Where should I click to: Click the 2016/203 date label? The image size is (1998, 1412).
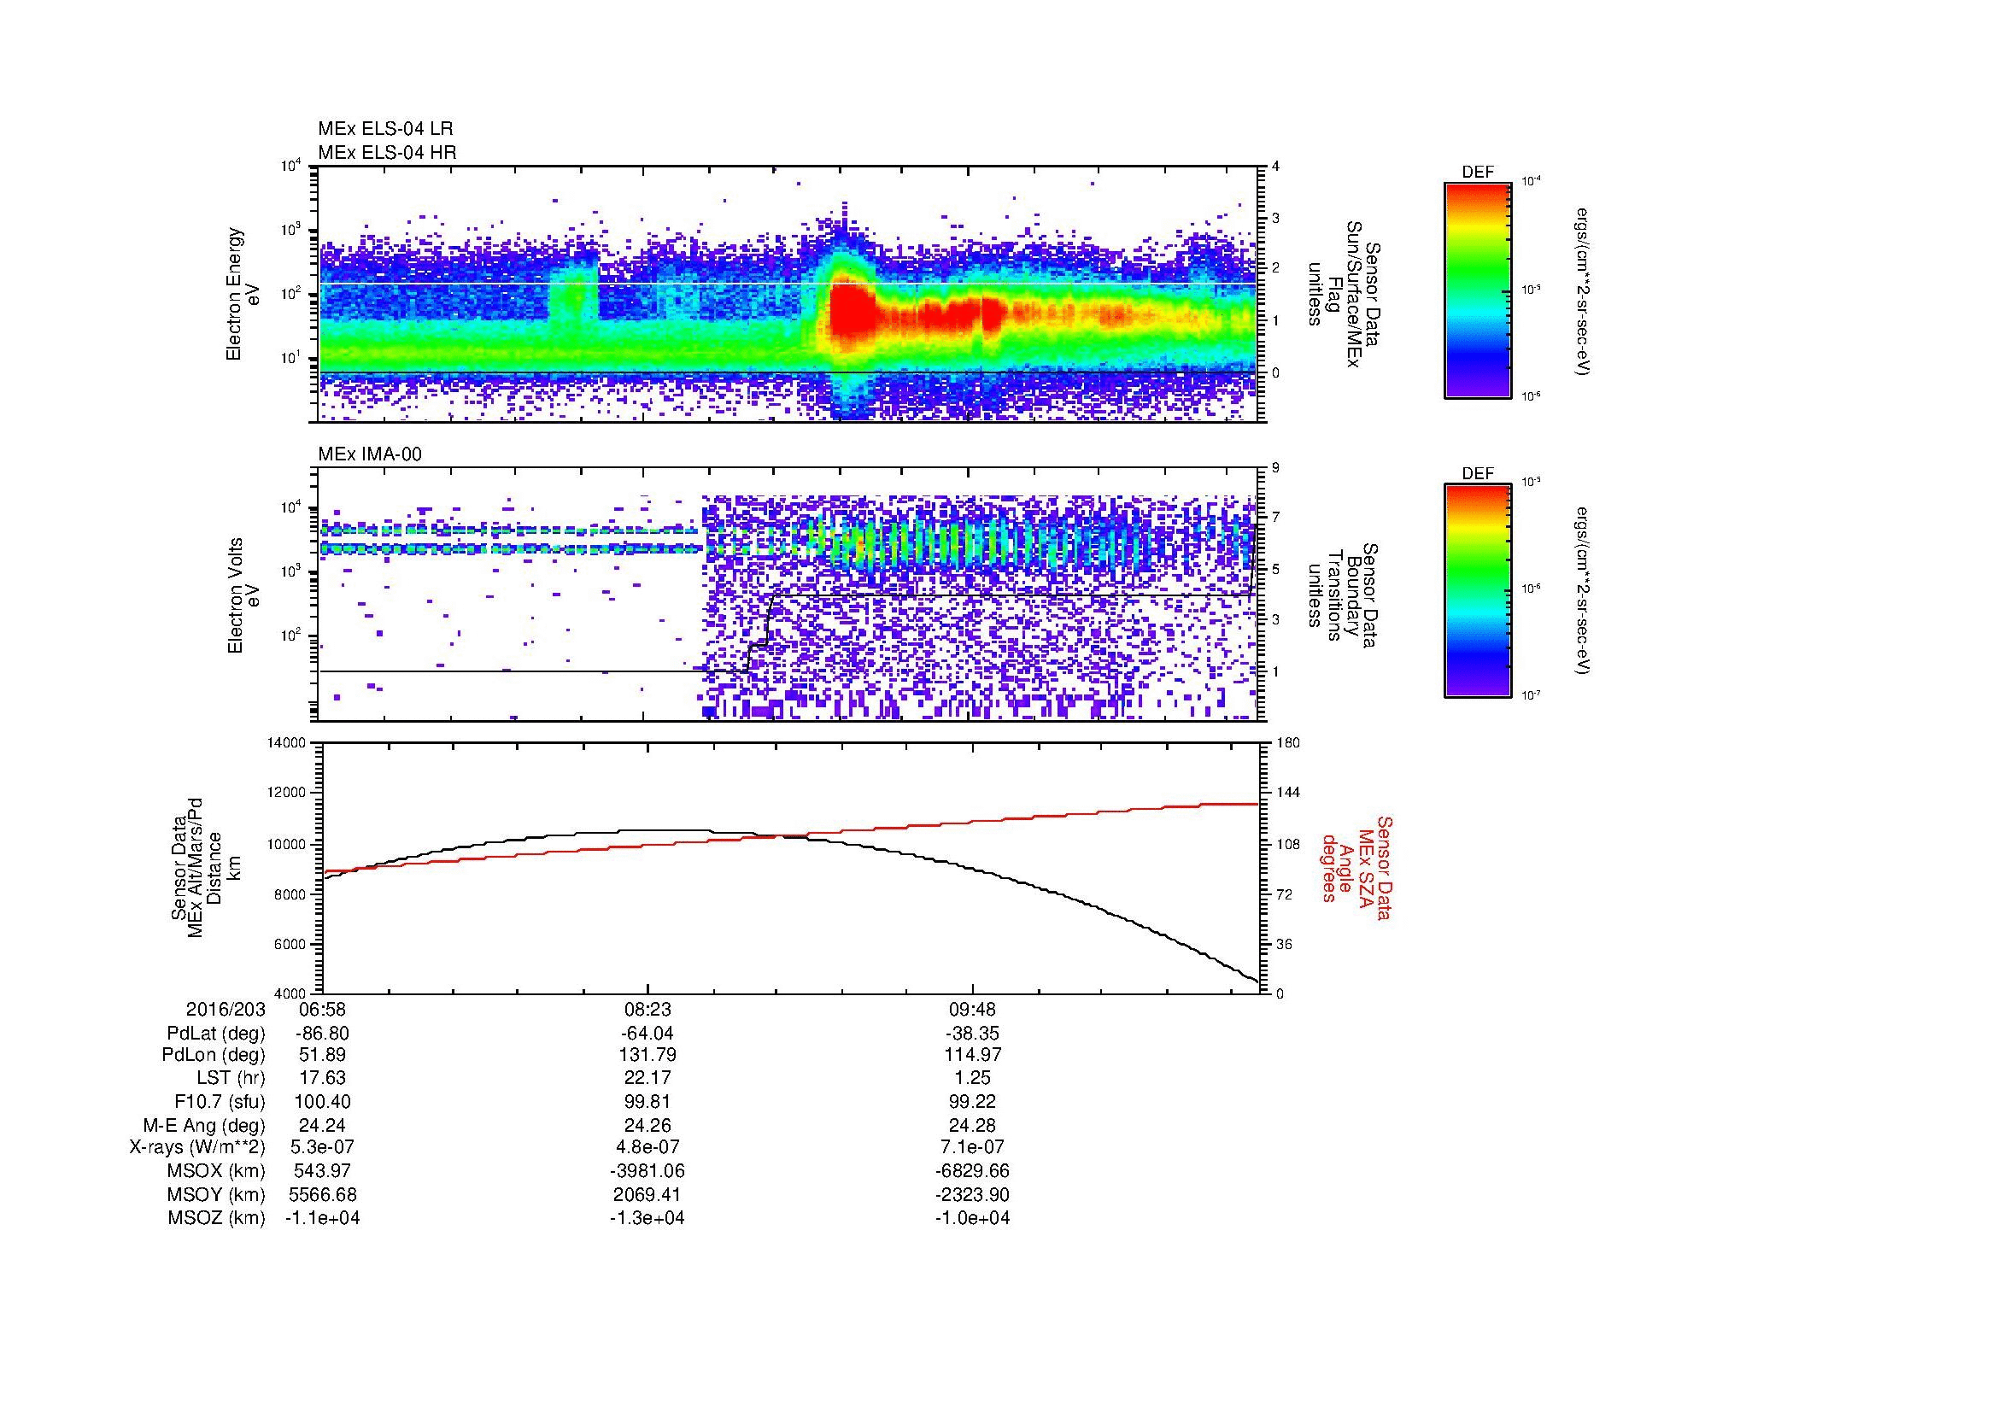226,1009
